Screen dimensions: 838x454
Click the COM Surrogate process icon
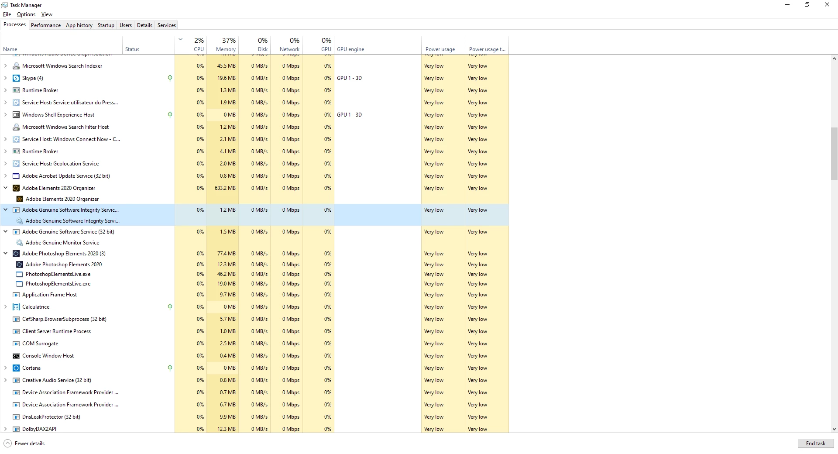click(16, 344)
